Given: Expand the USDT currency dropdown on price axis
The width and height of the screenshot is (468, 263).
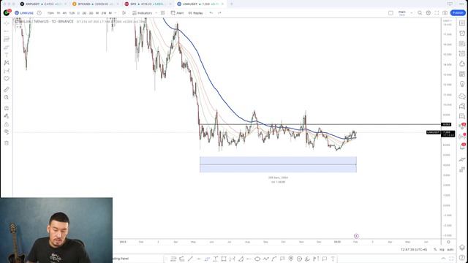Looking at the screenshot, I should point(448,21).
